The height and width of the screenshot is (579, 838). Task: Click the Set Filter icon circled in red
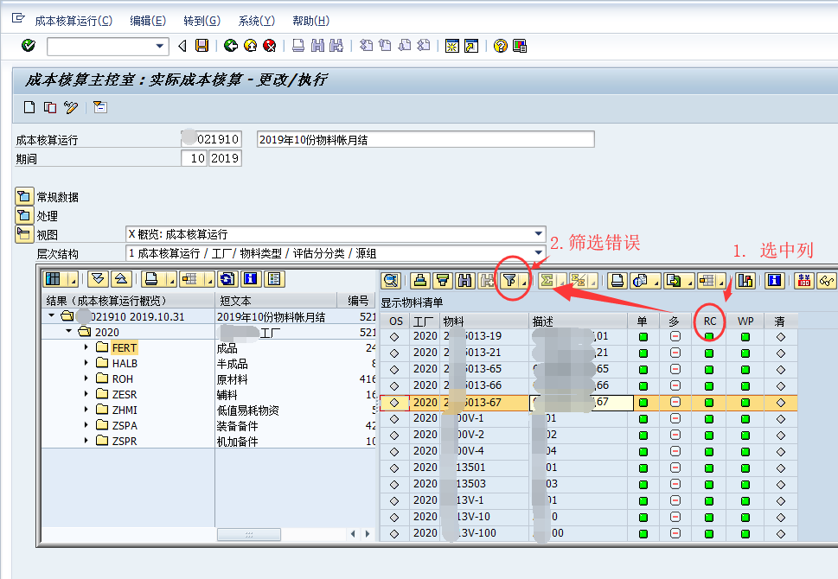coord(511,280)
